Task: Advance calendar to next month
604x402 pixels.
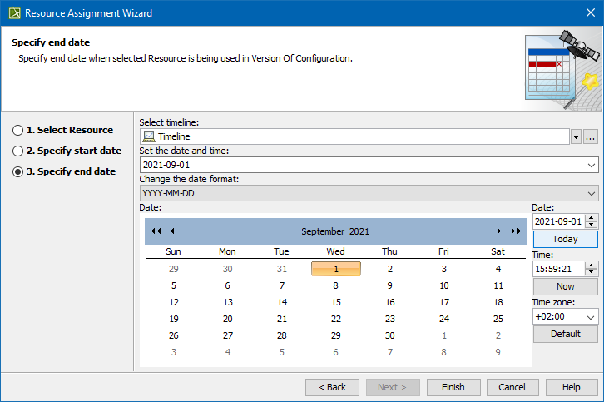Action: (499, 231)
